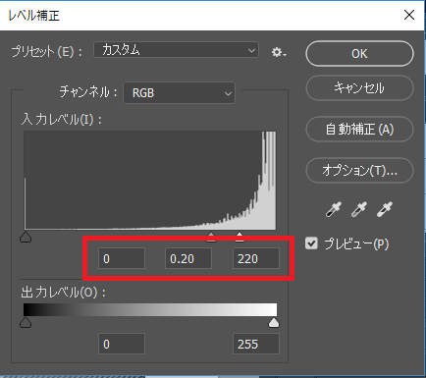Click the output white slider handle
This screenshot has width=426, height=378.
pyautogui.click(x=274, y=322)
